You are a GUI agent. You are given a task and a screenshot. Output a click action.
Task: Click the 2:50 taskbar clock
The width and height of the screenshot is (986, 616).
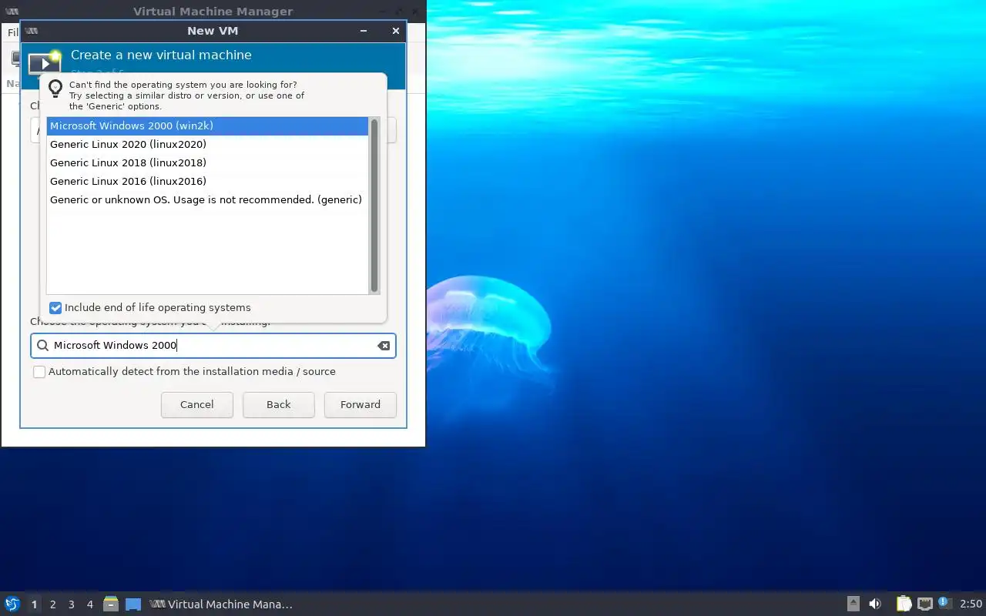[x=971, y=604]
